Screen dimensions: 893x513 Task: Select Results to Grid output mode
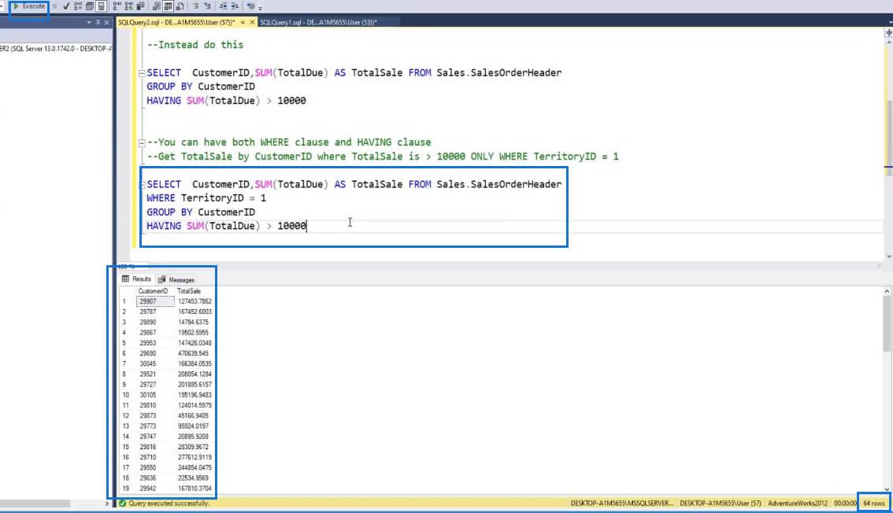(168, 6)
